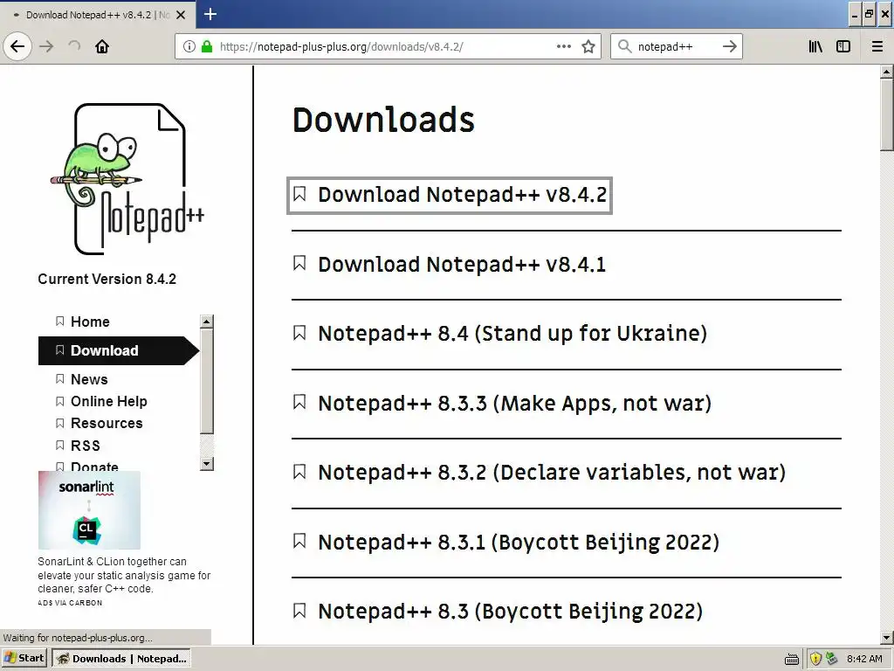The width and height of the screenshot is (894, 671).
Task: Select Downloads | Notepad taskbar button
Action: tap(120, 659)
